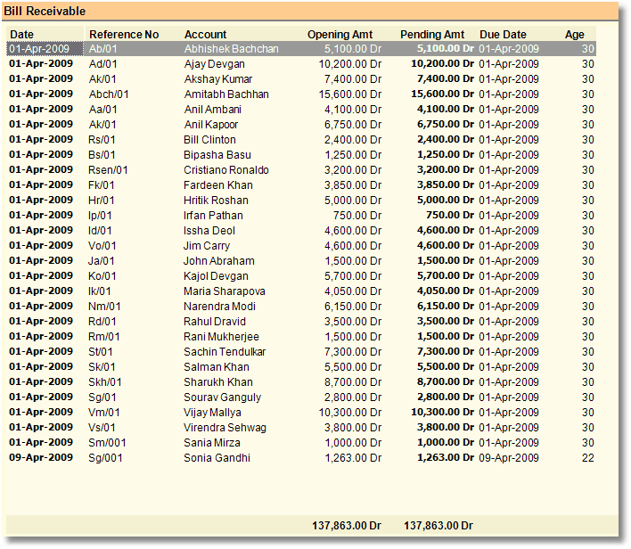The width and height of the screenshot is (631, 549).
Task: Click reference number Skh/01
Action: pos(104,382)
